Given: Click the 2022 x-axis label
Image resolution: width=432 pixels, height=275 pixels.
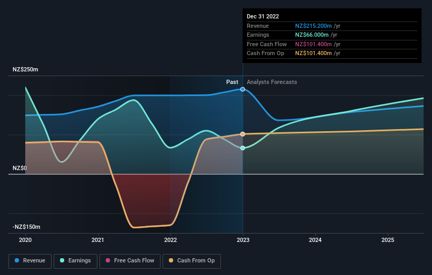Looking at the screenshot, I should coord(170,240).
